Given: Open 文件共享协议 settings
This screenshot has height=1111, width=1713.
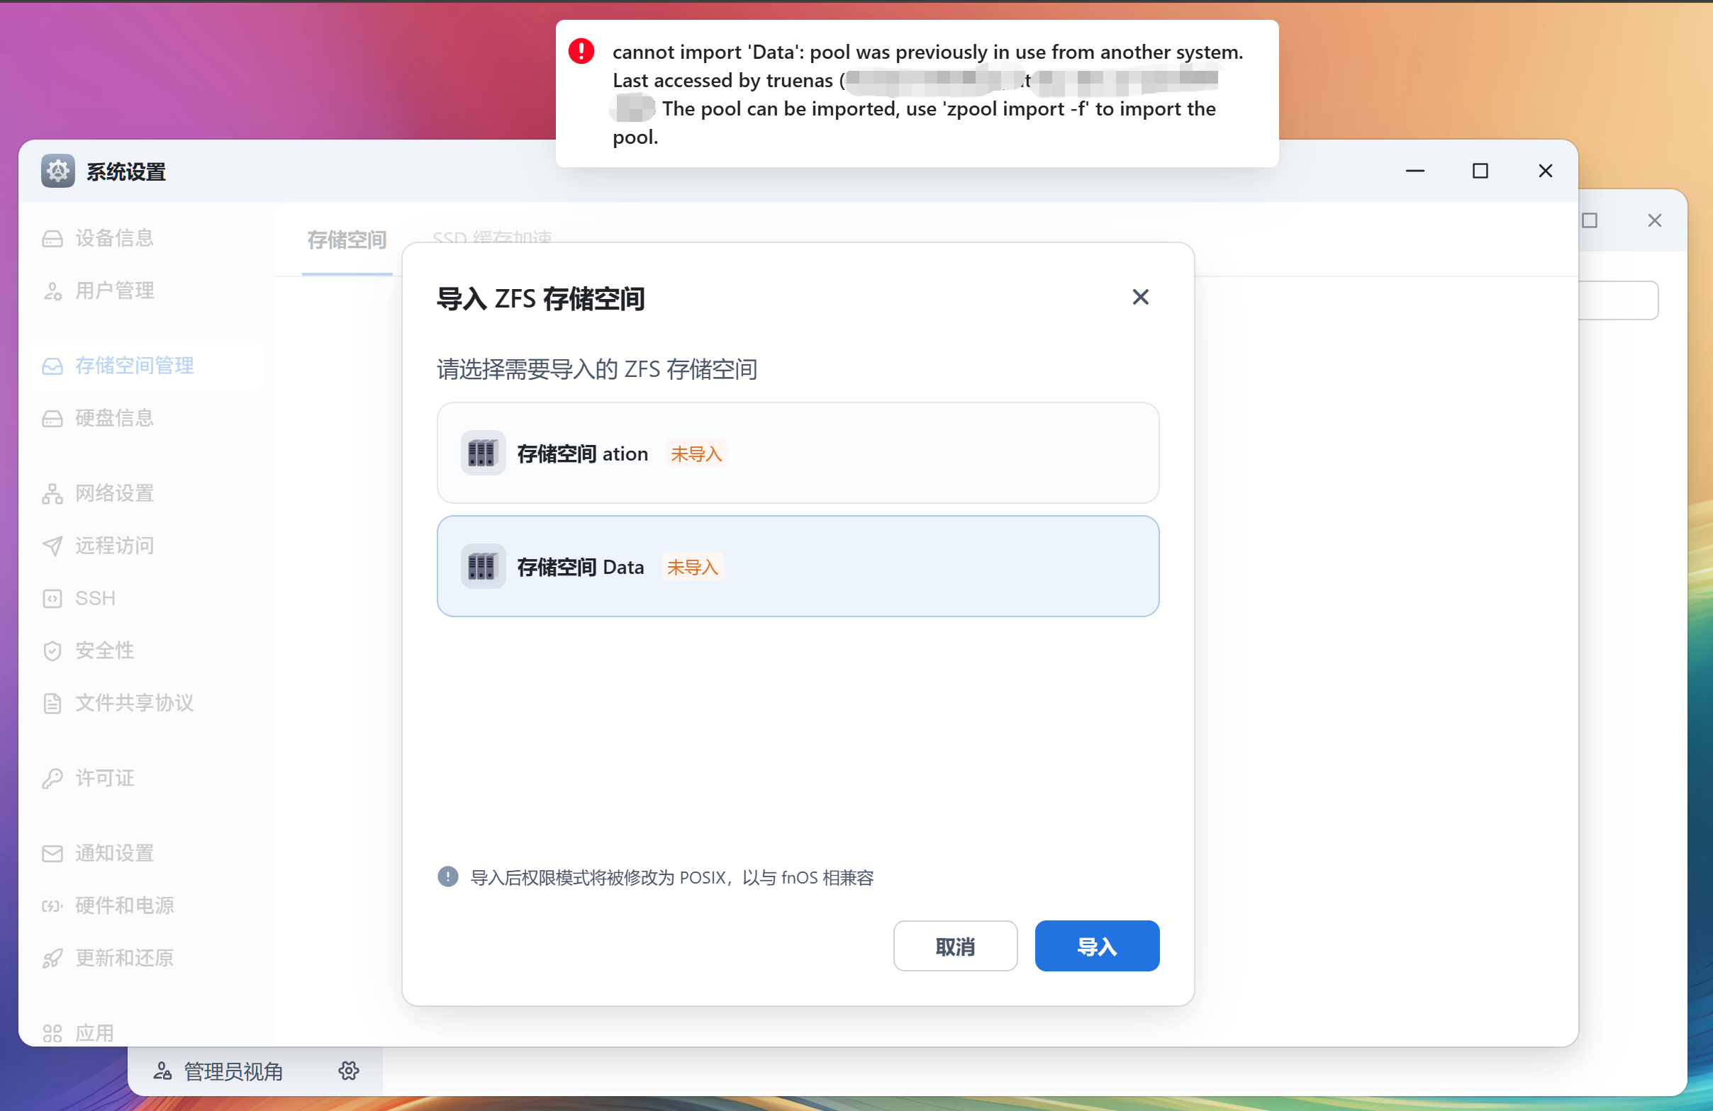Looking at the screenshot, I should (x=135, y=703).
